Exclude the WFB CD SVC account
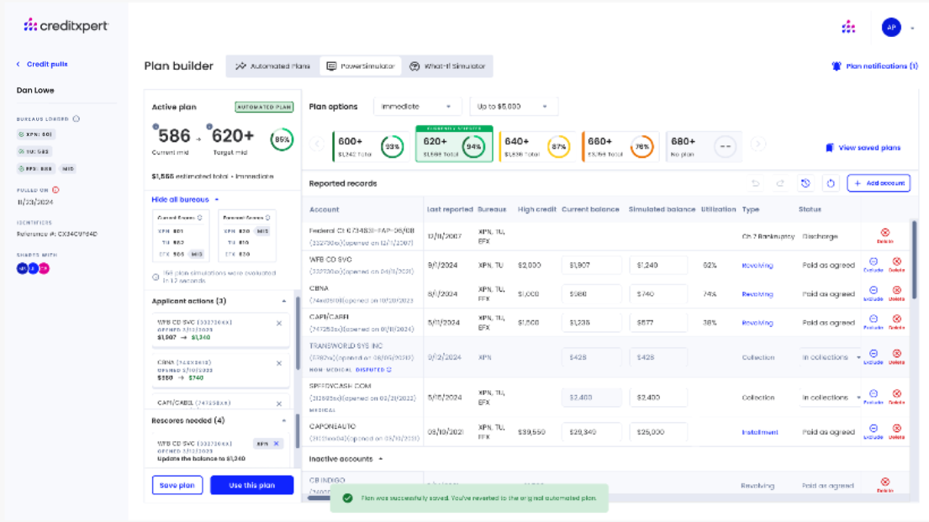The image size is (929, 522). tap(874, 264)
